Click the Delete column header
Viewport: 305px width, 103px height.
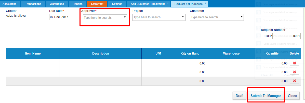pos(294,54)
